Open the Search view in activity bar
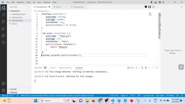The width and height of the screenshot is (185, 104). click(3, 15)
